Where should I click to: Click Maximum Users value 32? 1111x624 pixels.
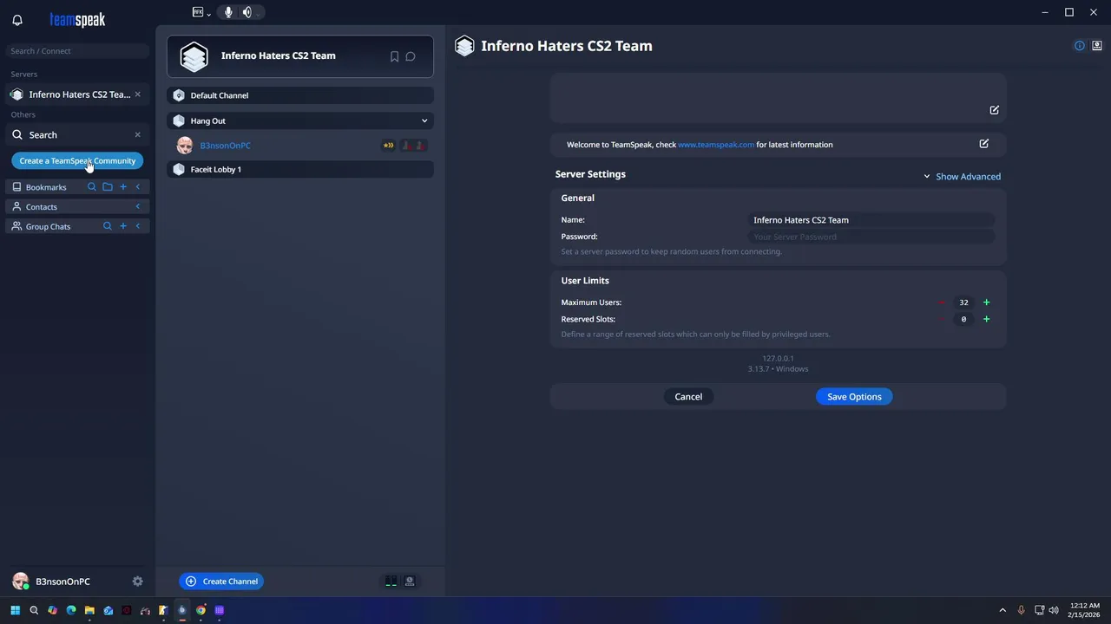click(963, 302)
